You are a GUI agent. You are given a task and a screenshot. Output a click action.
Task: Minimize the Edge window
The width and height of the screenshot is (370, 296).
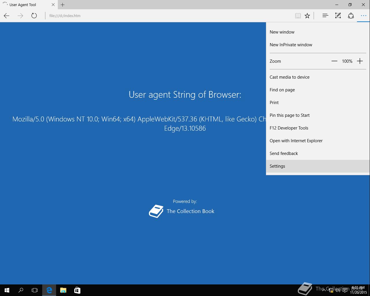coord(337,5)
